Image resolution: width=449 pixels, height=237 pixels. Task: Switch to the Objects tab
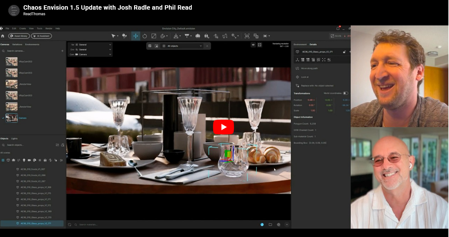click(x=4, y=139)
